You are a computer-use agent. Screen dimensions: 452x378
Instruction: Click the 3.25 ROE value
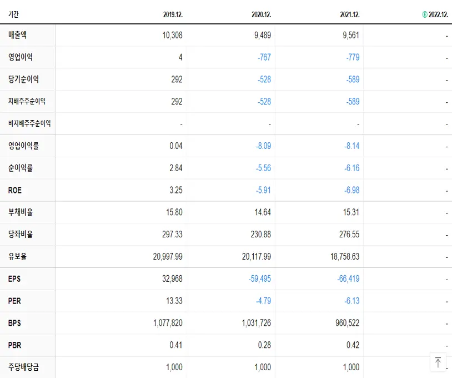coord(176,190)
